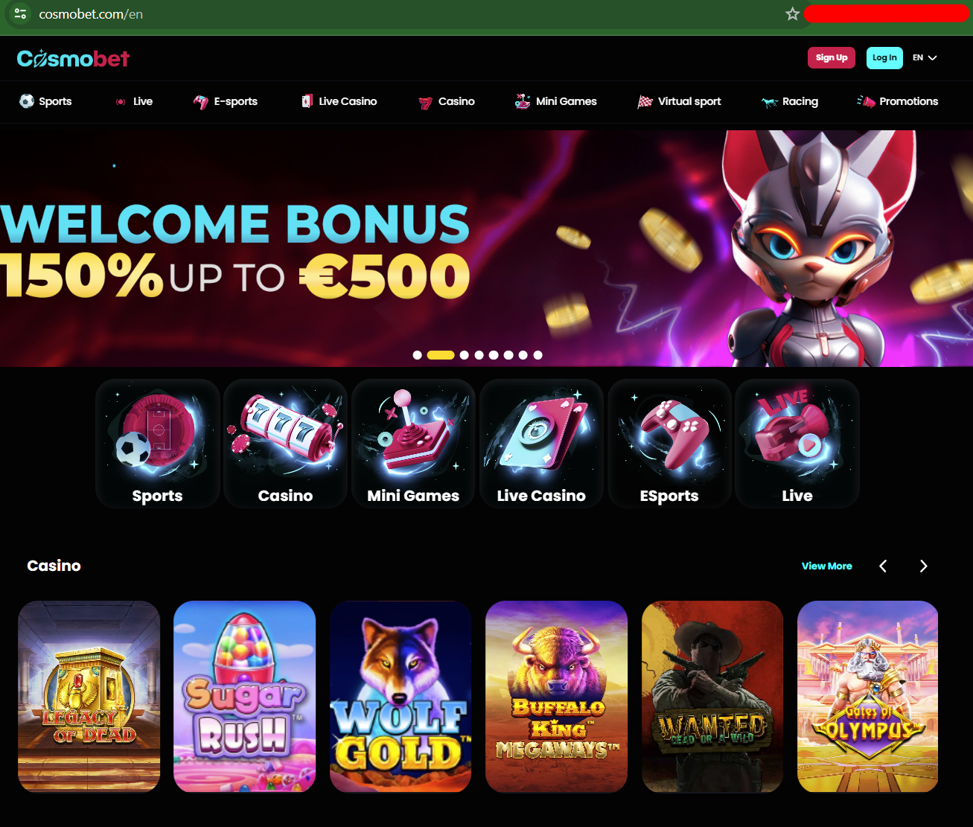The width and height of the screenshot is (973, 827).
Task: View site information icon in address bar
Action: point(21,14)
